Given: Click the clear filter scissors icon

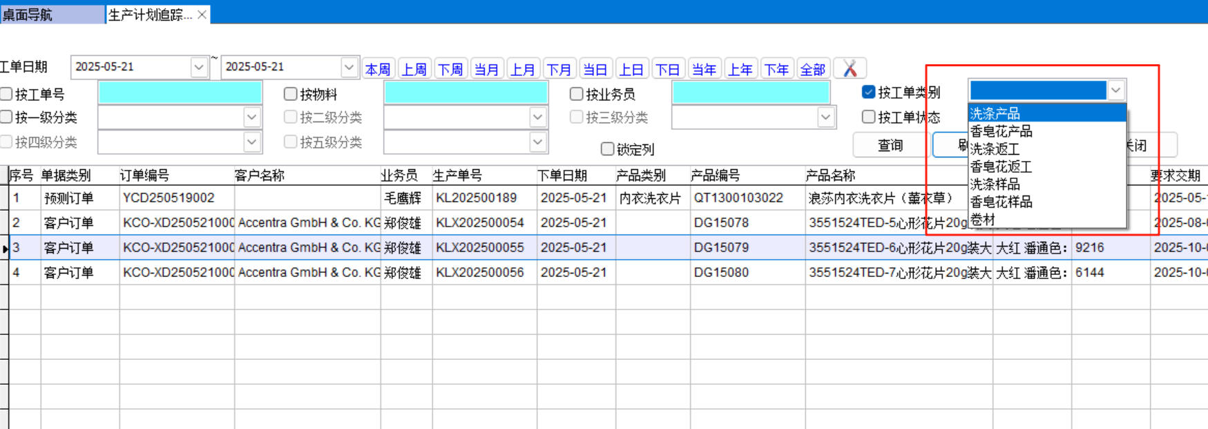Looking at the screenshot, I should (850, 68).
